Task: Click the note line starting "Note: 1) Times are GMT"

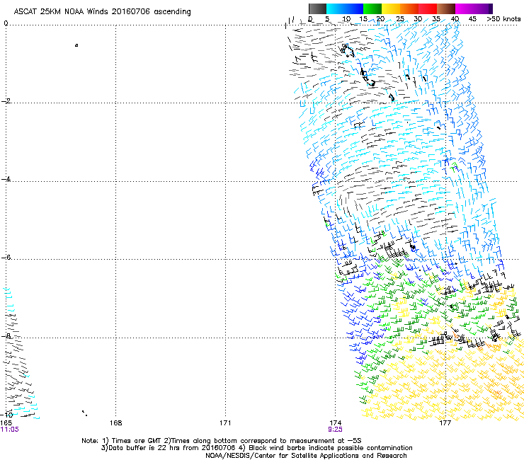Action: (222, 441)
